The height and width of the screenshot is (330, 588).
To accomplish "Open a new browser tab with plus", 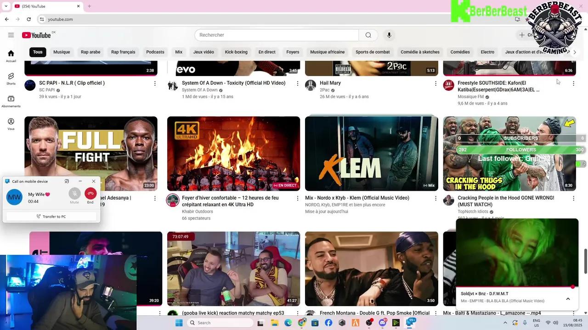I will tap(89, 6).
